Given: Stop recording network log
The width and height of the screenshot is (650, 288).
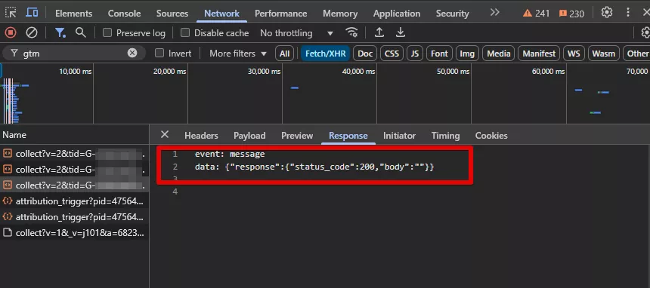Looking at the screenshot, I should point(11,32).
